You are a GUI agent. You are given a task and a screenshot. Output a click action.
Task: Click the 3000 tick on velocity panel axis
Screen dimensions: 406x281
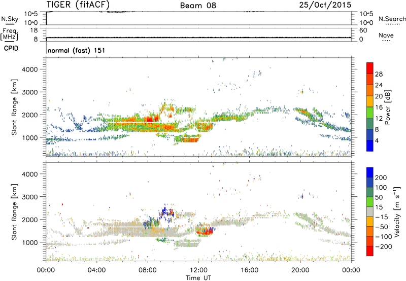pos(30,197)
